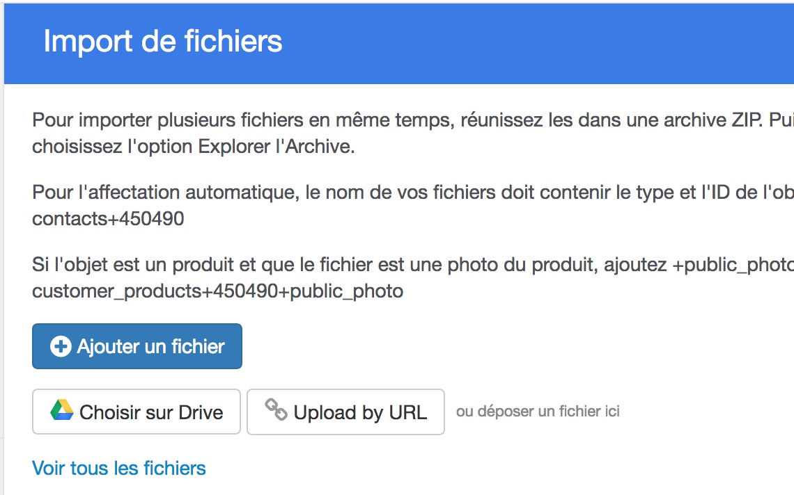Click the 'fichier' word in Ajouter un fichier

point(198,346)
